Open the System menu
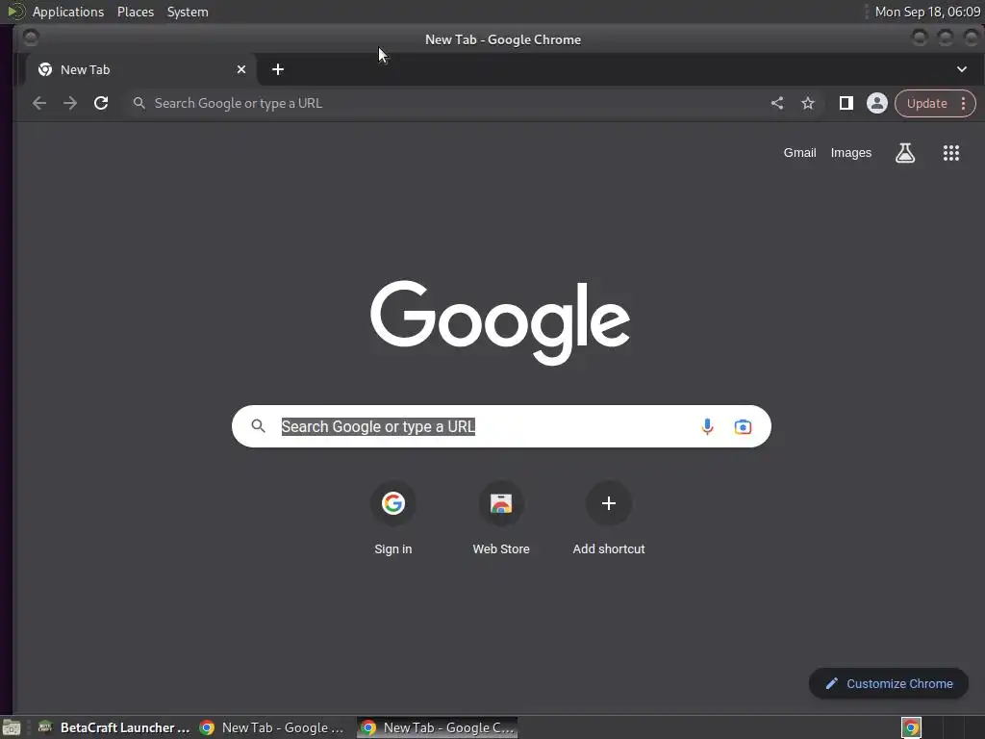This screenshot has width=985, height=739. click(188, 12)
